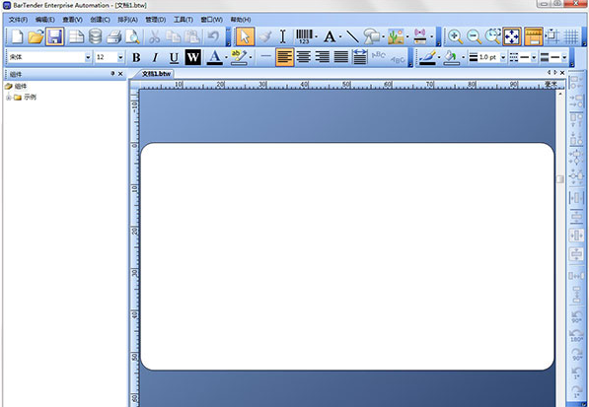This screenshot has width=589, height=407.
Task: Choose the I-beam text cursor tool
Action: click(283, 36)
